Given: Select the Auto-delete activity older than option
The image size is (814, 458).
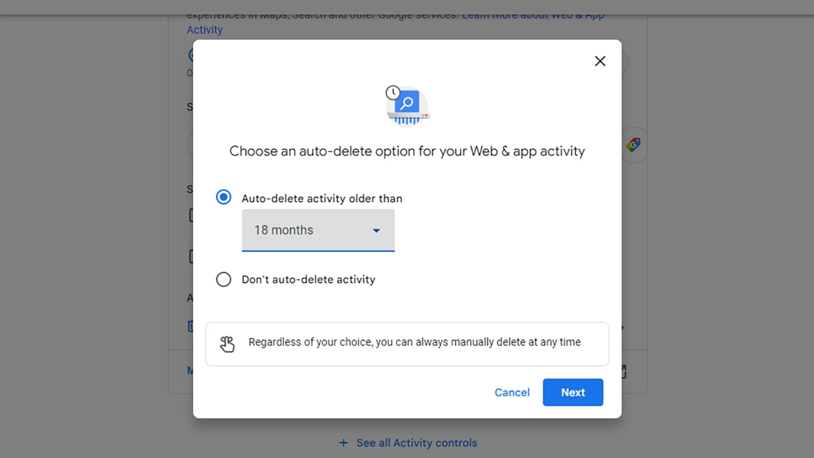Looking at the screenshot, I should (x=223, y=197).
